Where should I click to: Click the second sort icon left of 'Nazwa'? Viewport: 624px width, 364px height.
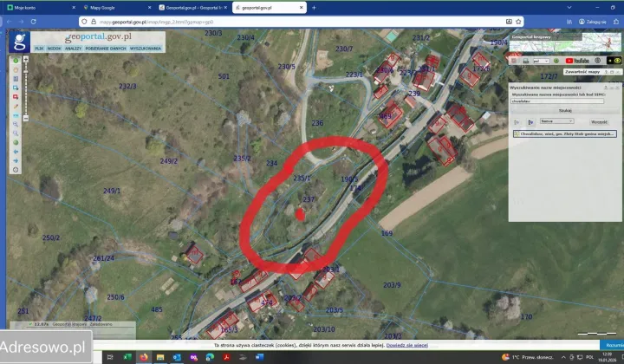tap(530, 122)
